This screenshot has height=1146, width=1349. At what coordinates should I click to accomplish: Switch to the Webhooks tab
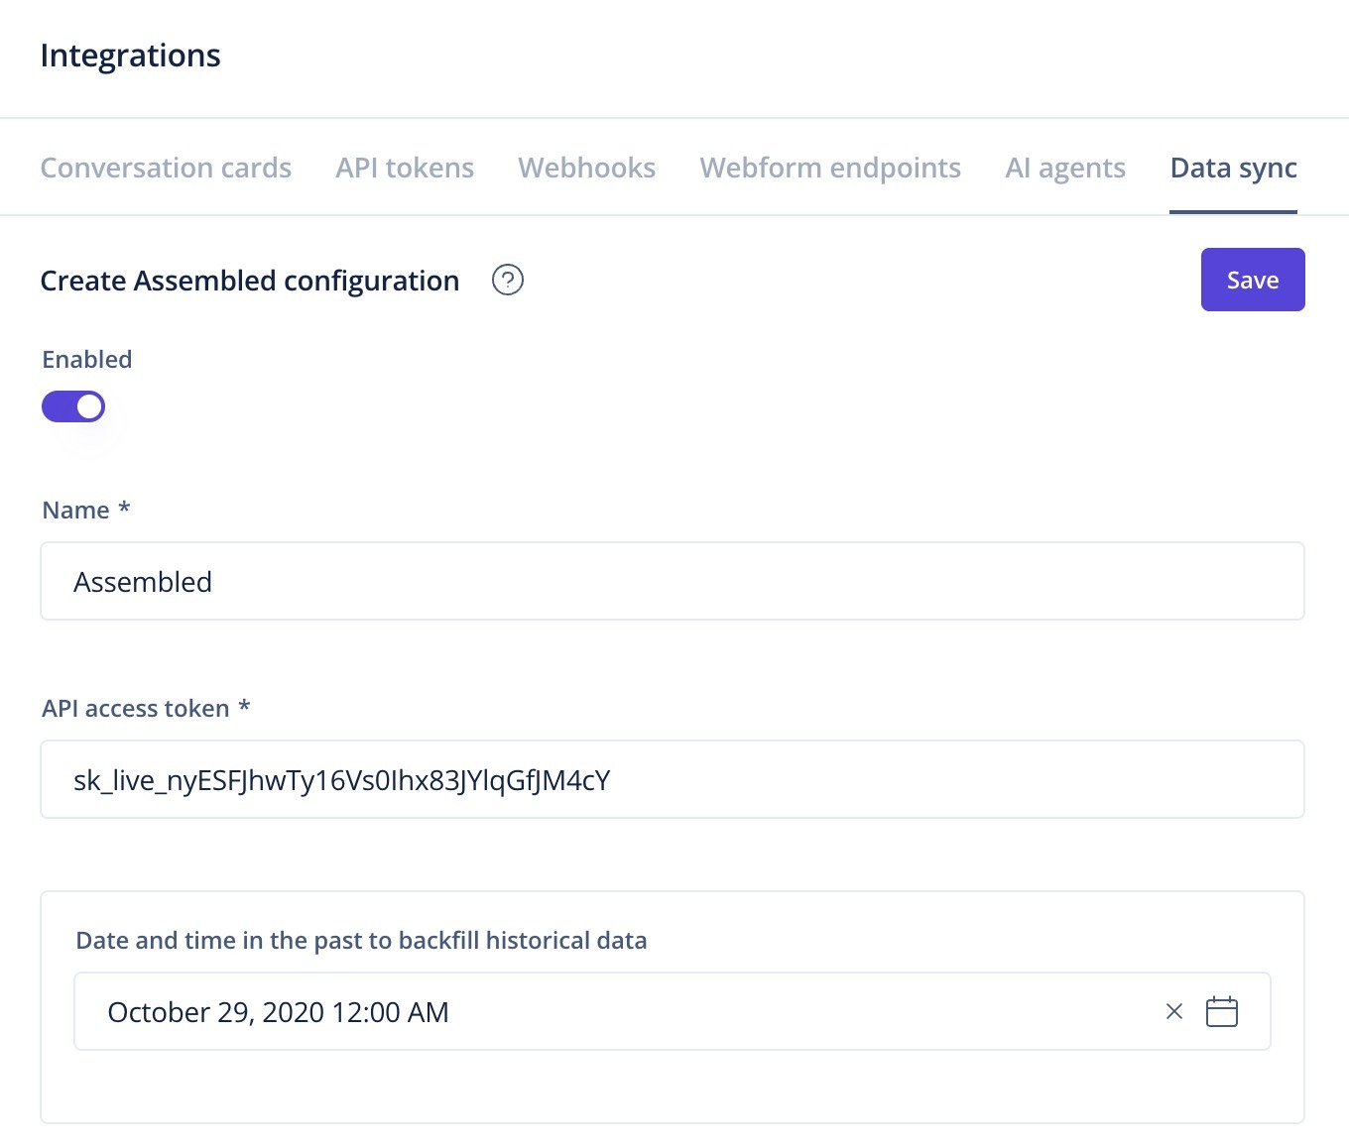point(586,168)
